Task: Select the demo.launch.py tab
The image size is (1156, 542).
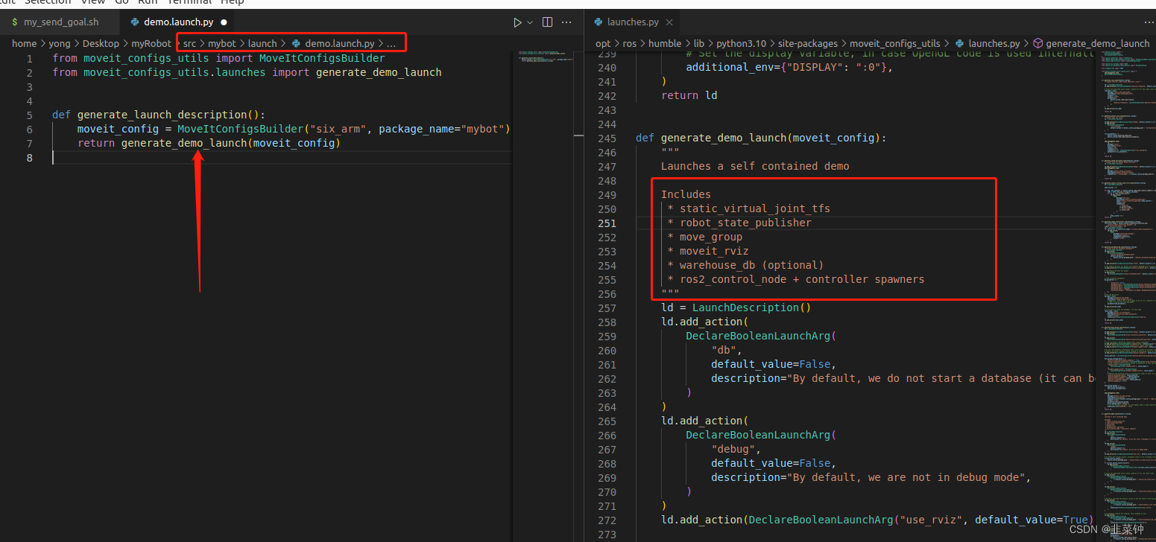Action: [179, 22]
